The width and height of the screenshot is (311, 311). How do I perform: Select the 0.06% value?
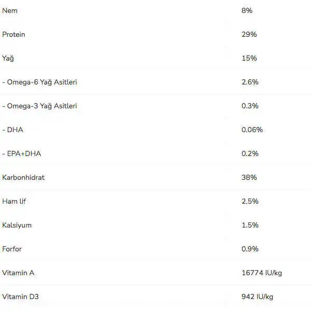click(252, 130)
